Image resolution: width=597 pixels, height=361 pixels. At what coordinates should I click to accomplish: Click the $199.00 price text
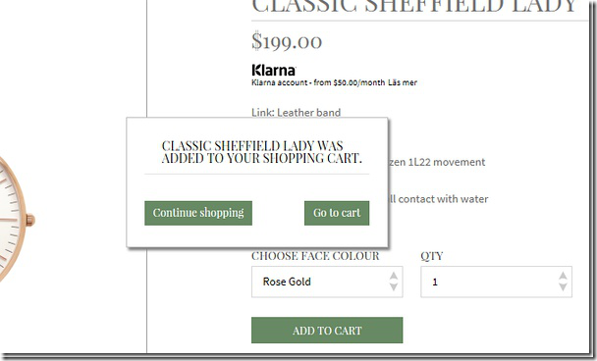coord(287,41)
